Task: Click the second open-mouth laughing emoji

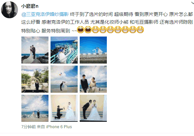Action: pyautogui.click(x=88, y=30)
